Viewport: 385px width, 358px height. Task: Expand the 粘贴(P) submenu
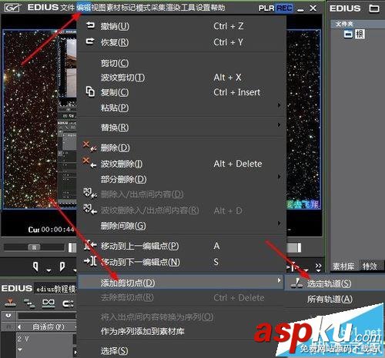279,105
